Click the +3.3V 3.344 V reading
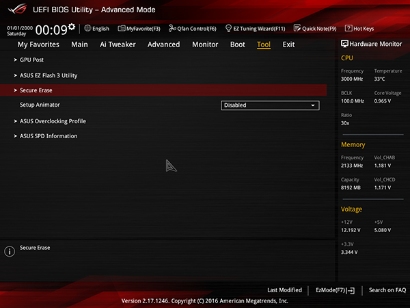 pos(349,252)
